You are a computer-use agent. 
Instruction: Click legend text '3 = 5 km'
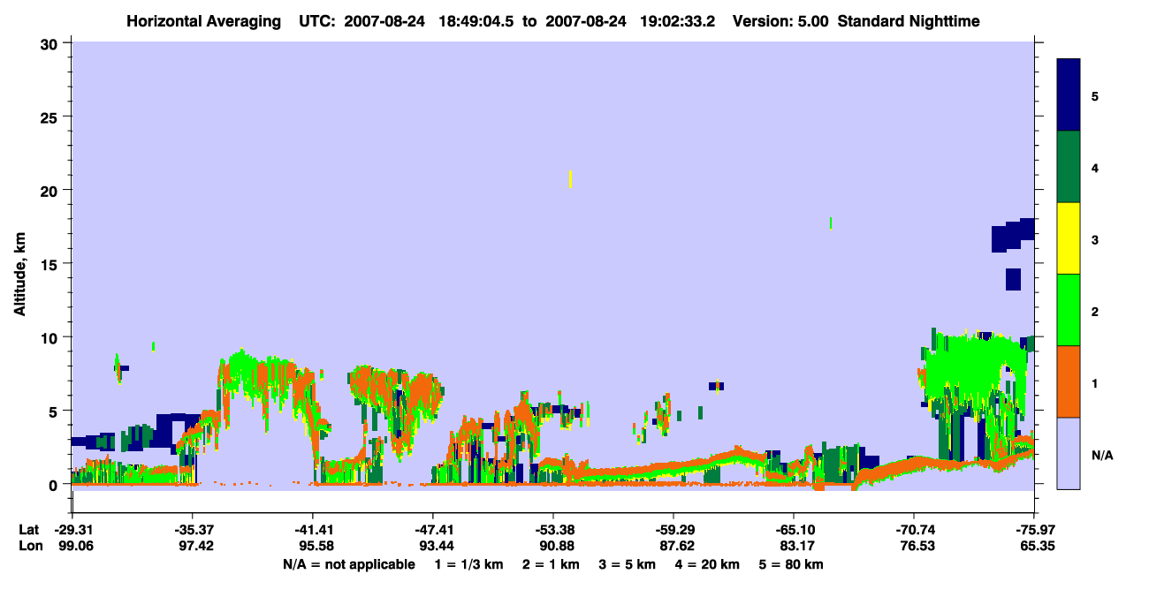[627, 564]
